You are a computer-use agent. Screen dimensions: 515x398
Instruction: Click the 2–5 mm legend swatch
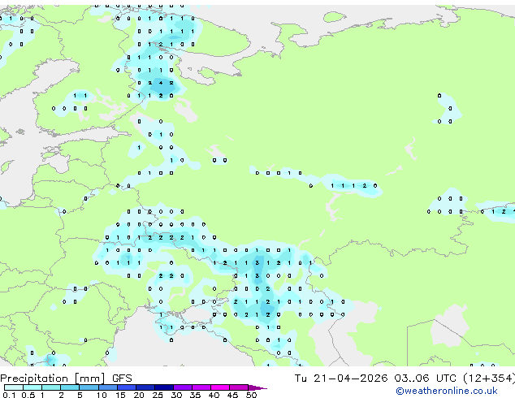tap(70, 387)
